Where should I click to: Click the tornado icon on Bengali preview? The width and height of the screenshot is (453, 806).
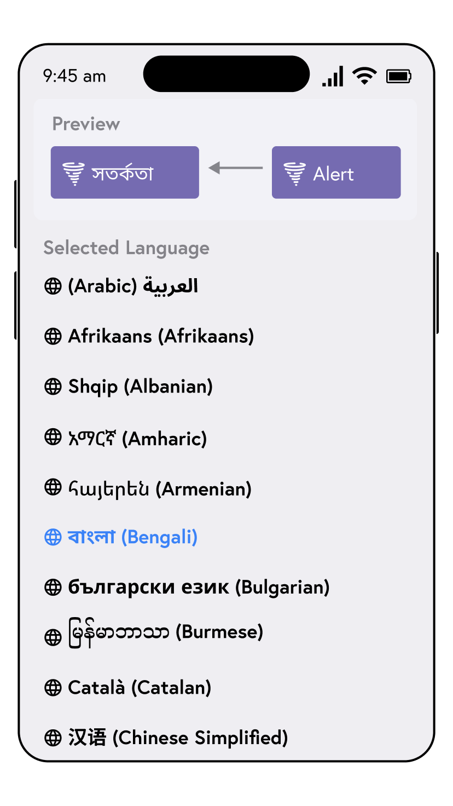(x=73, y=174)
